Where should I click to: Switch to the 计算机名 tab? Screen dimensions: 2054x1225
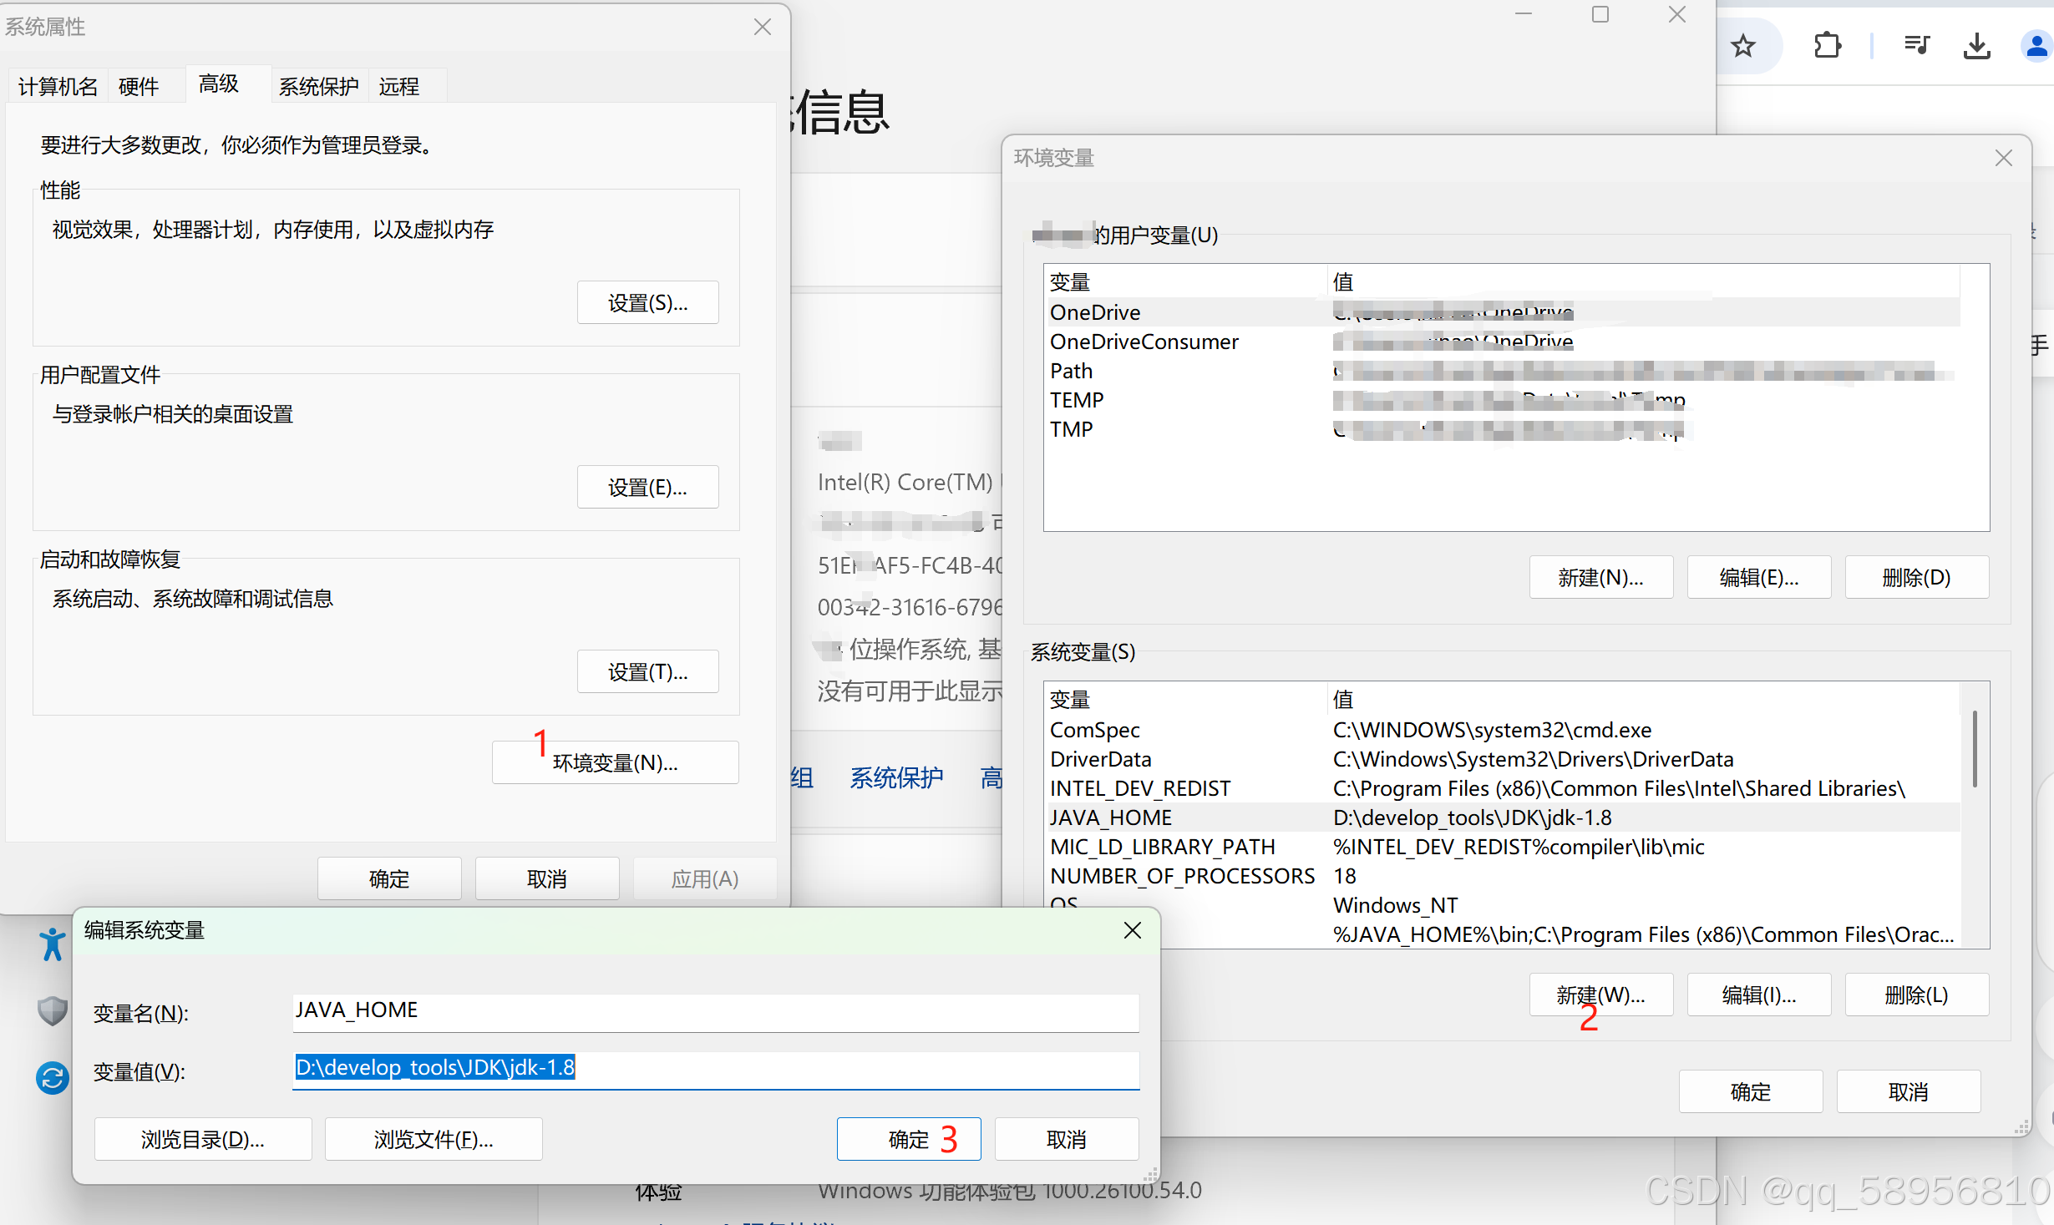tap(58, 87)
